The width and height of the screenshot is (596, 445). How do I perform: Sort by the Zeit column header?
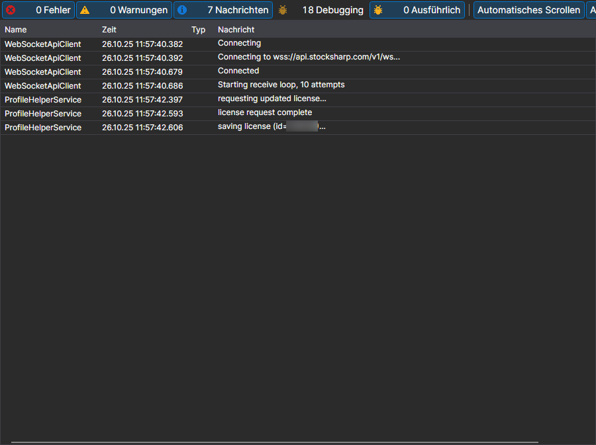point(109,30)
